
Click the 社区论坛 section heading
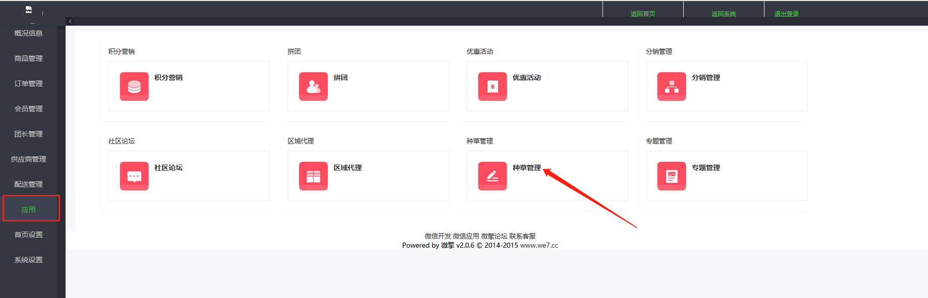pos(122,141)
